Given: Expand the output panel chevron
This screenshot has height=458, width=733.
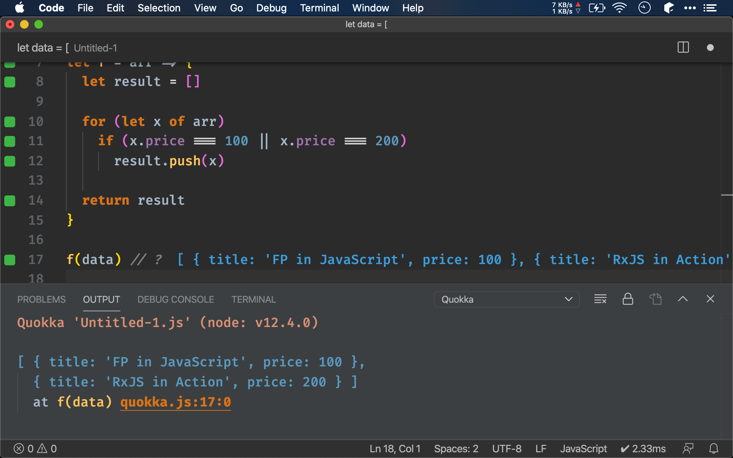Looking at the screenshot, I should coord(682,299).
